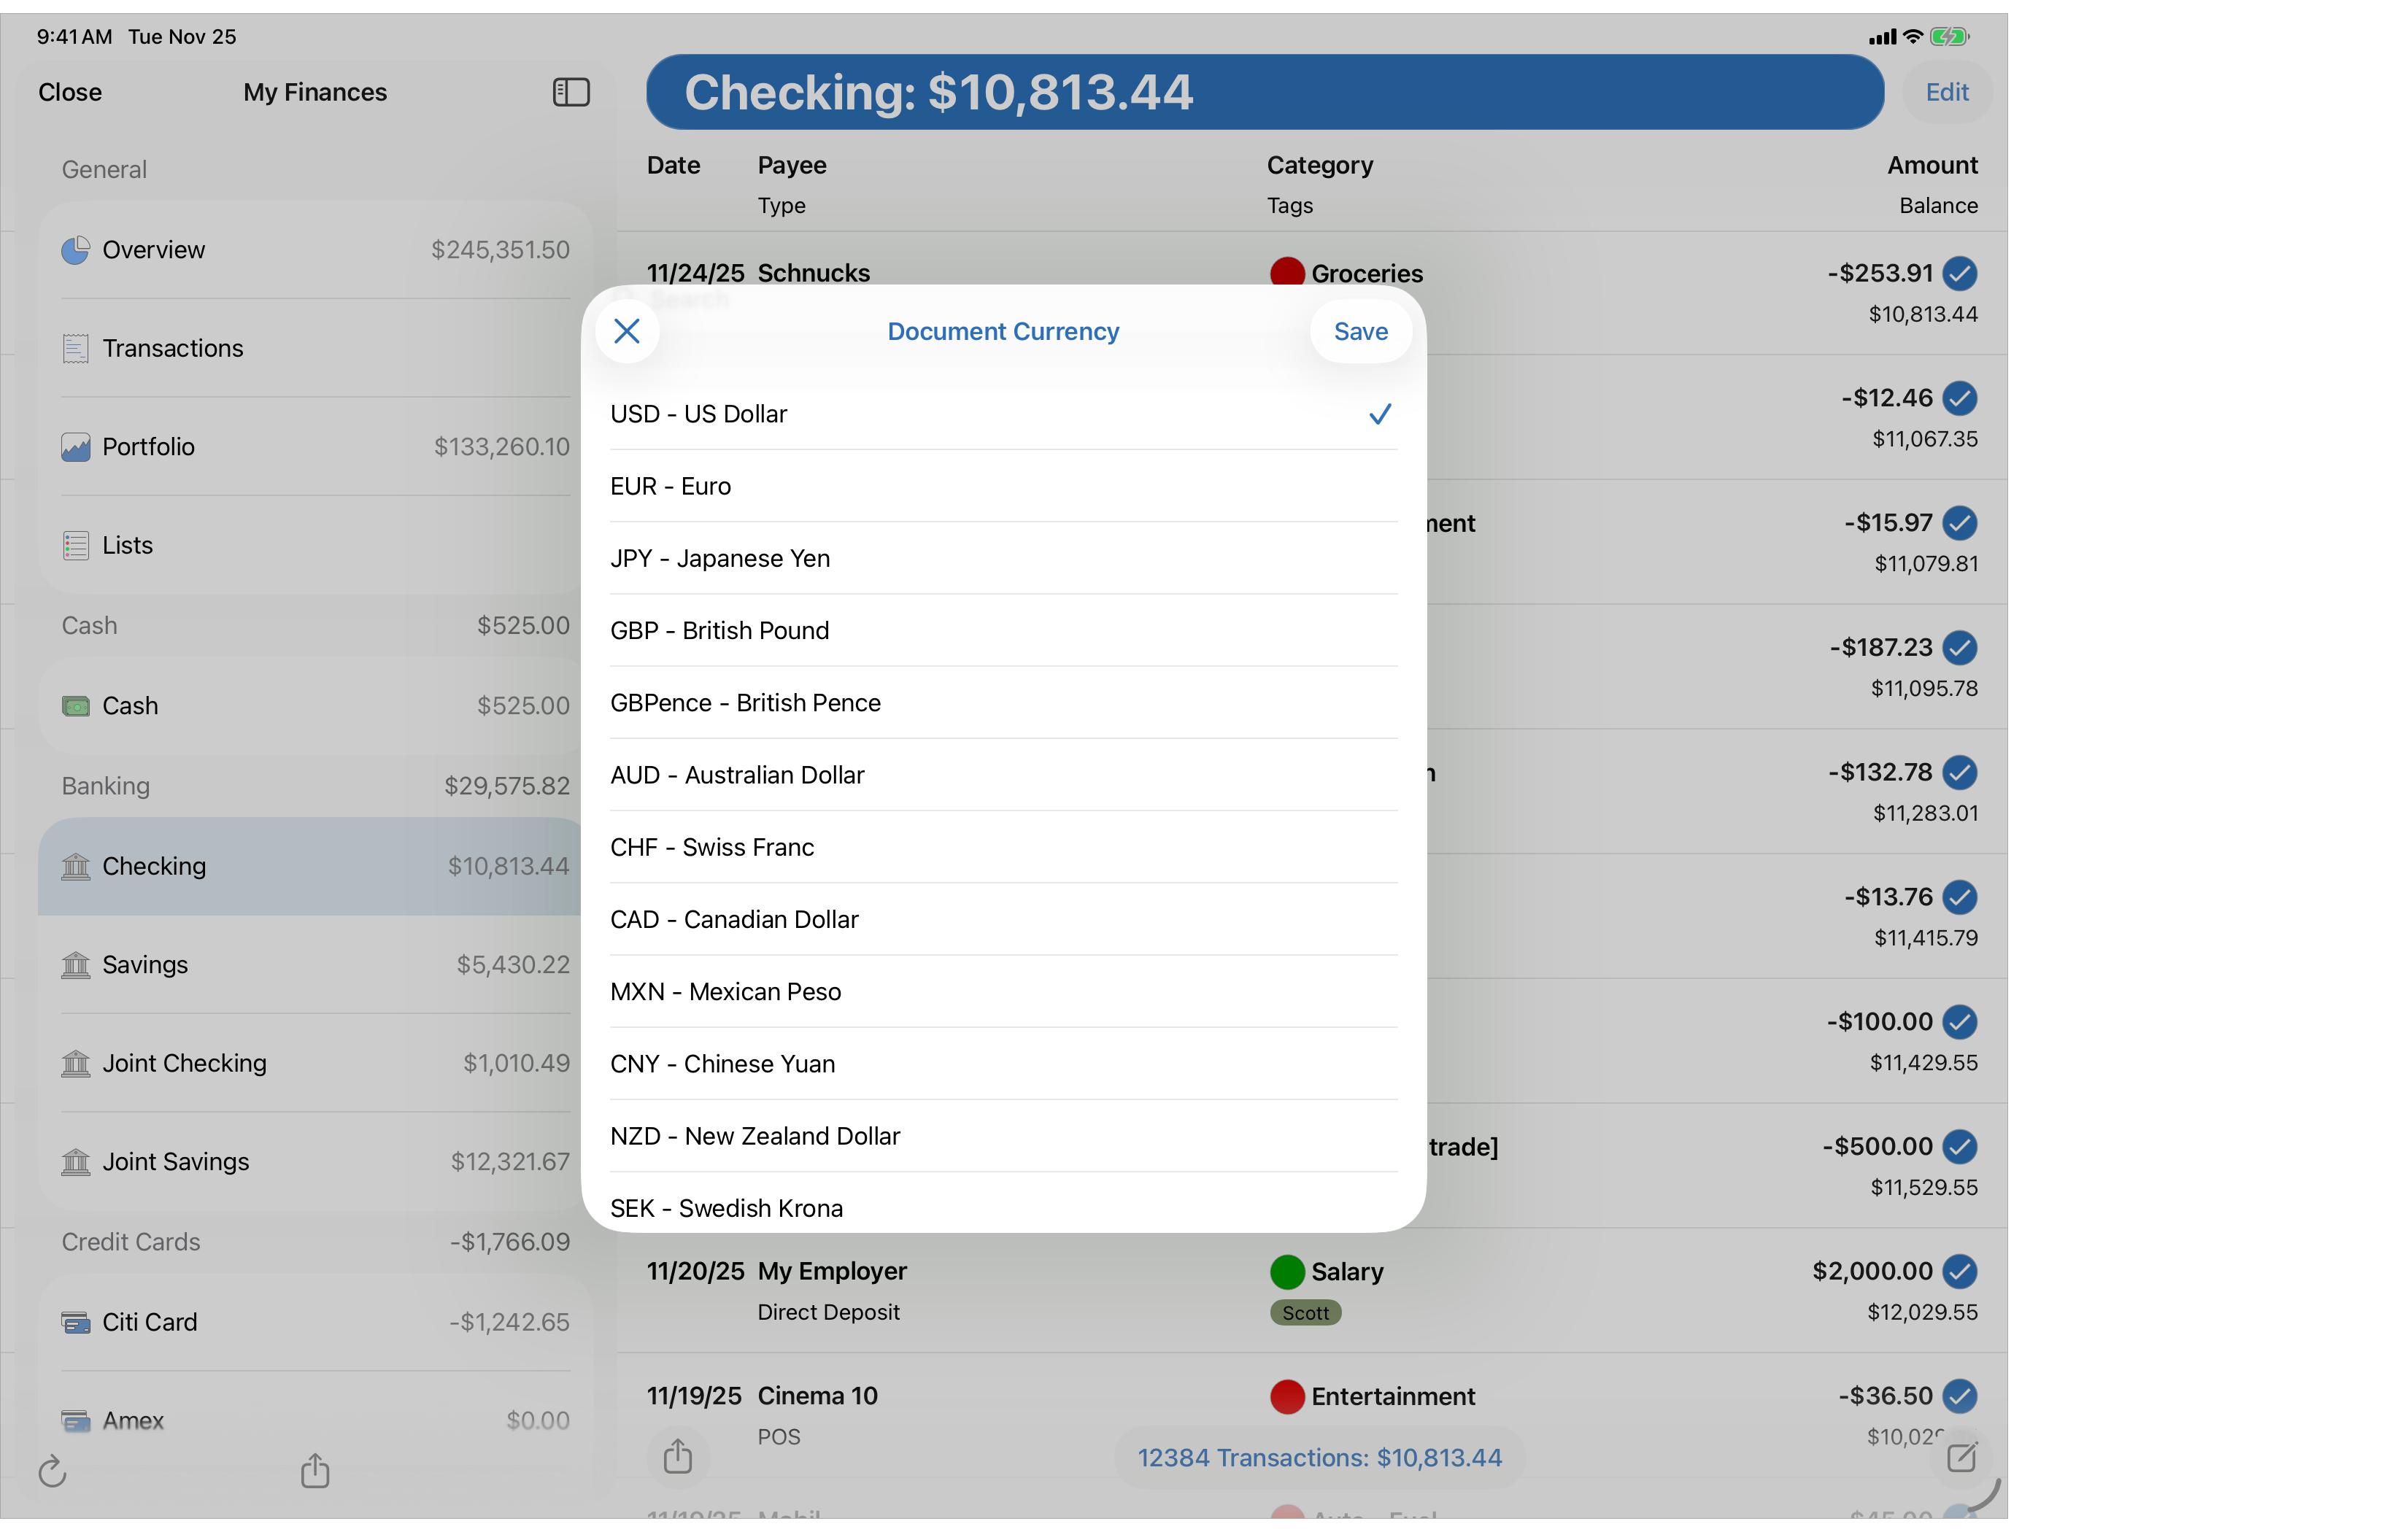Click the red Entertainment category dot
Viewport: 2408px width, 1532px height.
(x=1287, y=1396)
